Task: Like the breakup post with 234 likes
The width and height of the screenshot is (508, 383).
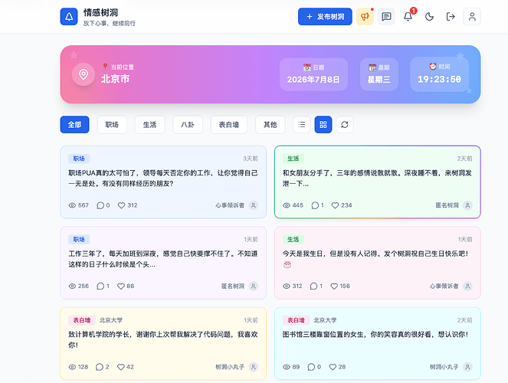Action: tap(336, 205)
